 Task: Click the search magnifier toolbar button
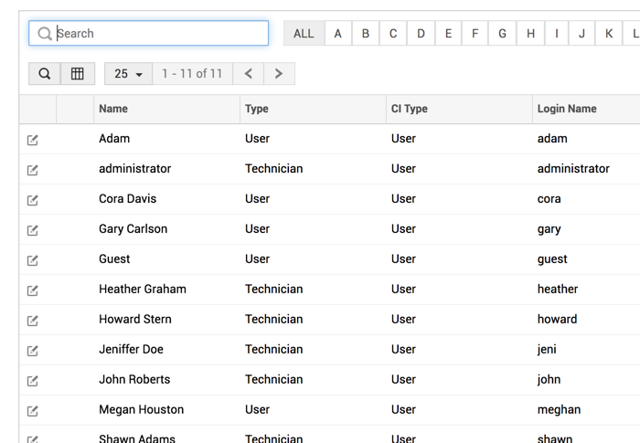click(44, 74)
